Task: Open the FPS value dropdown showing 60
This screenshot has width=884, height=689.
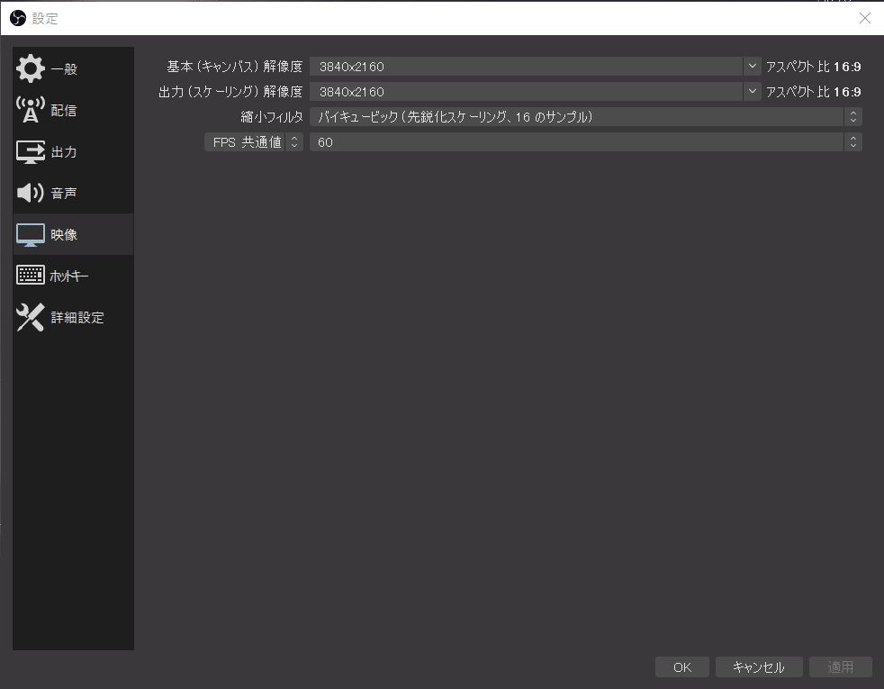Action: click(x=852, y=141)
